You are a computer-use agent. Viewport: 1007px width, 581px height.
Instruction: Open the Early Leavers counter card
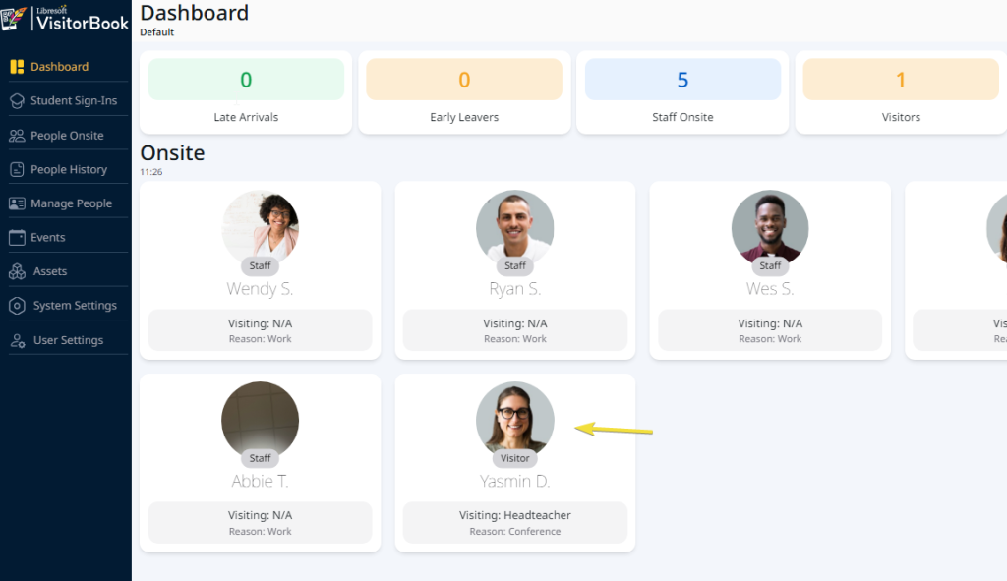(464, 92)
